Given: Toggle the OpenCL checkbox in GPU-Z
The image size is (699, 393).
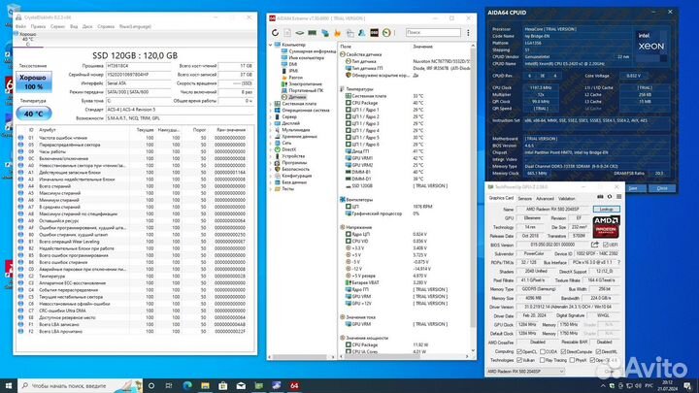Looking at the screenshot, I should click(x=518, y=352).
